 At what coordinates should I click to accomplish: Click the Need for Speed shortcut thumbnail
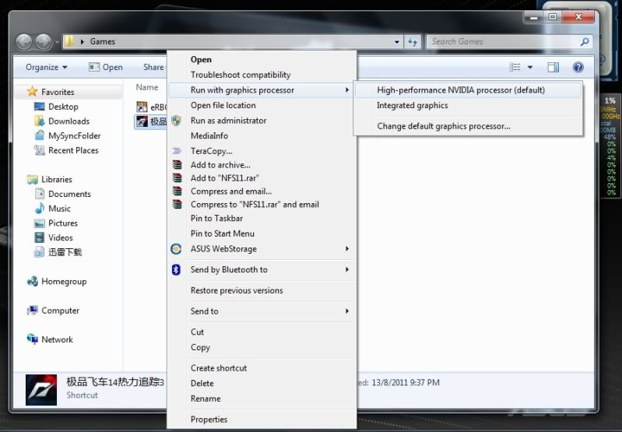(x=40, y=388)
